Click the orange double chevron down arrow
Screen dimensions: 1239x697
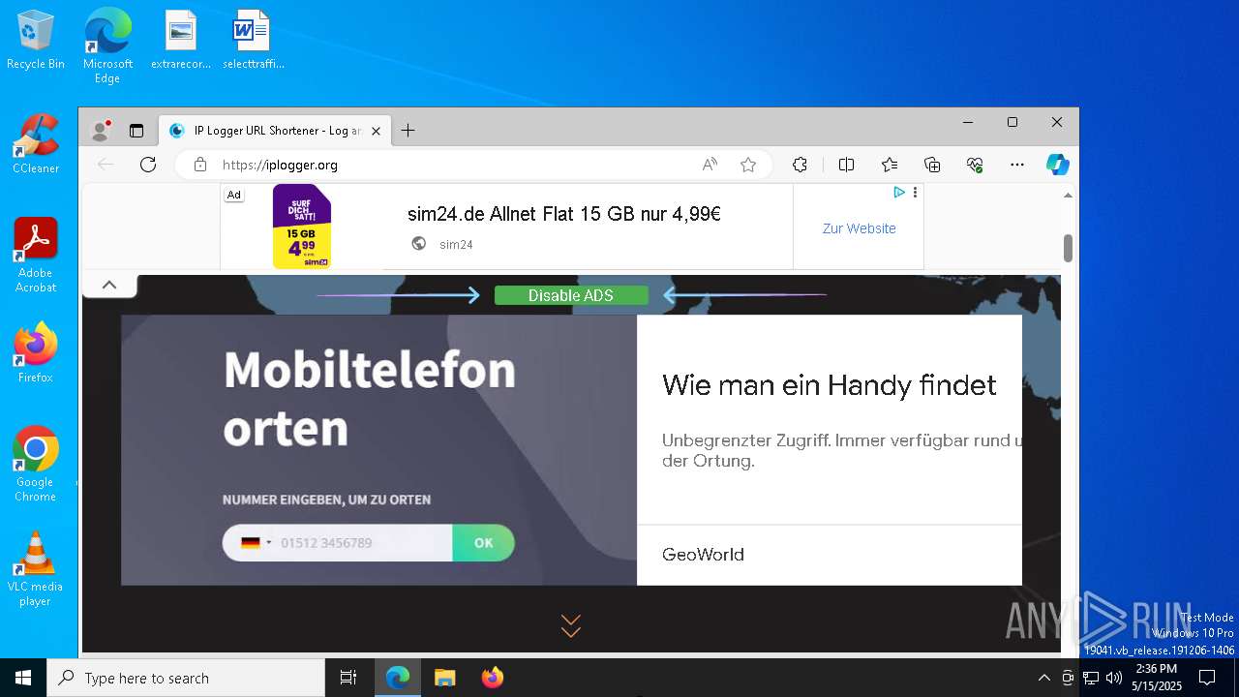coord(571,625)
